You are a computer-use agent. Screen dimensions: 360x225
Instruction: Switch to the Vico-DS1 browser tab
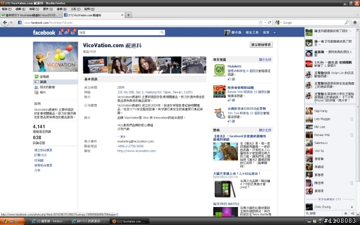pos(31,15)
